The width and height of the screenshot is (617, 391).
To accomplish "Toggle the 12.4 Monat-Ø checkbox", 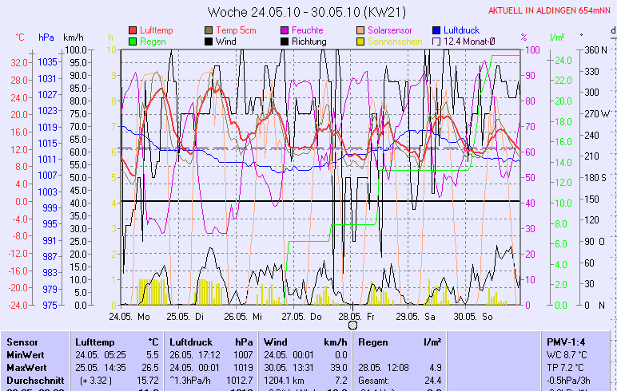I will [437, 41].
